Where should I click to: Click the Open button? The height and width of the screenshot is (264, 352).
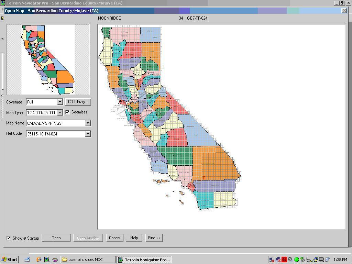(56, 238)
